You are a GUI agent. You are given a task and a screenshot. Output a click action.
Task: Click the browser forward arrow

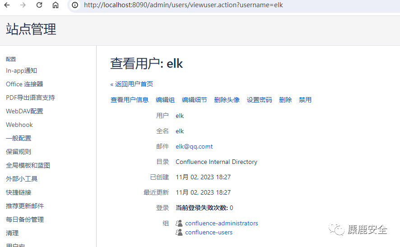[23, 5]
